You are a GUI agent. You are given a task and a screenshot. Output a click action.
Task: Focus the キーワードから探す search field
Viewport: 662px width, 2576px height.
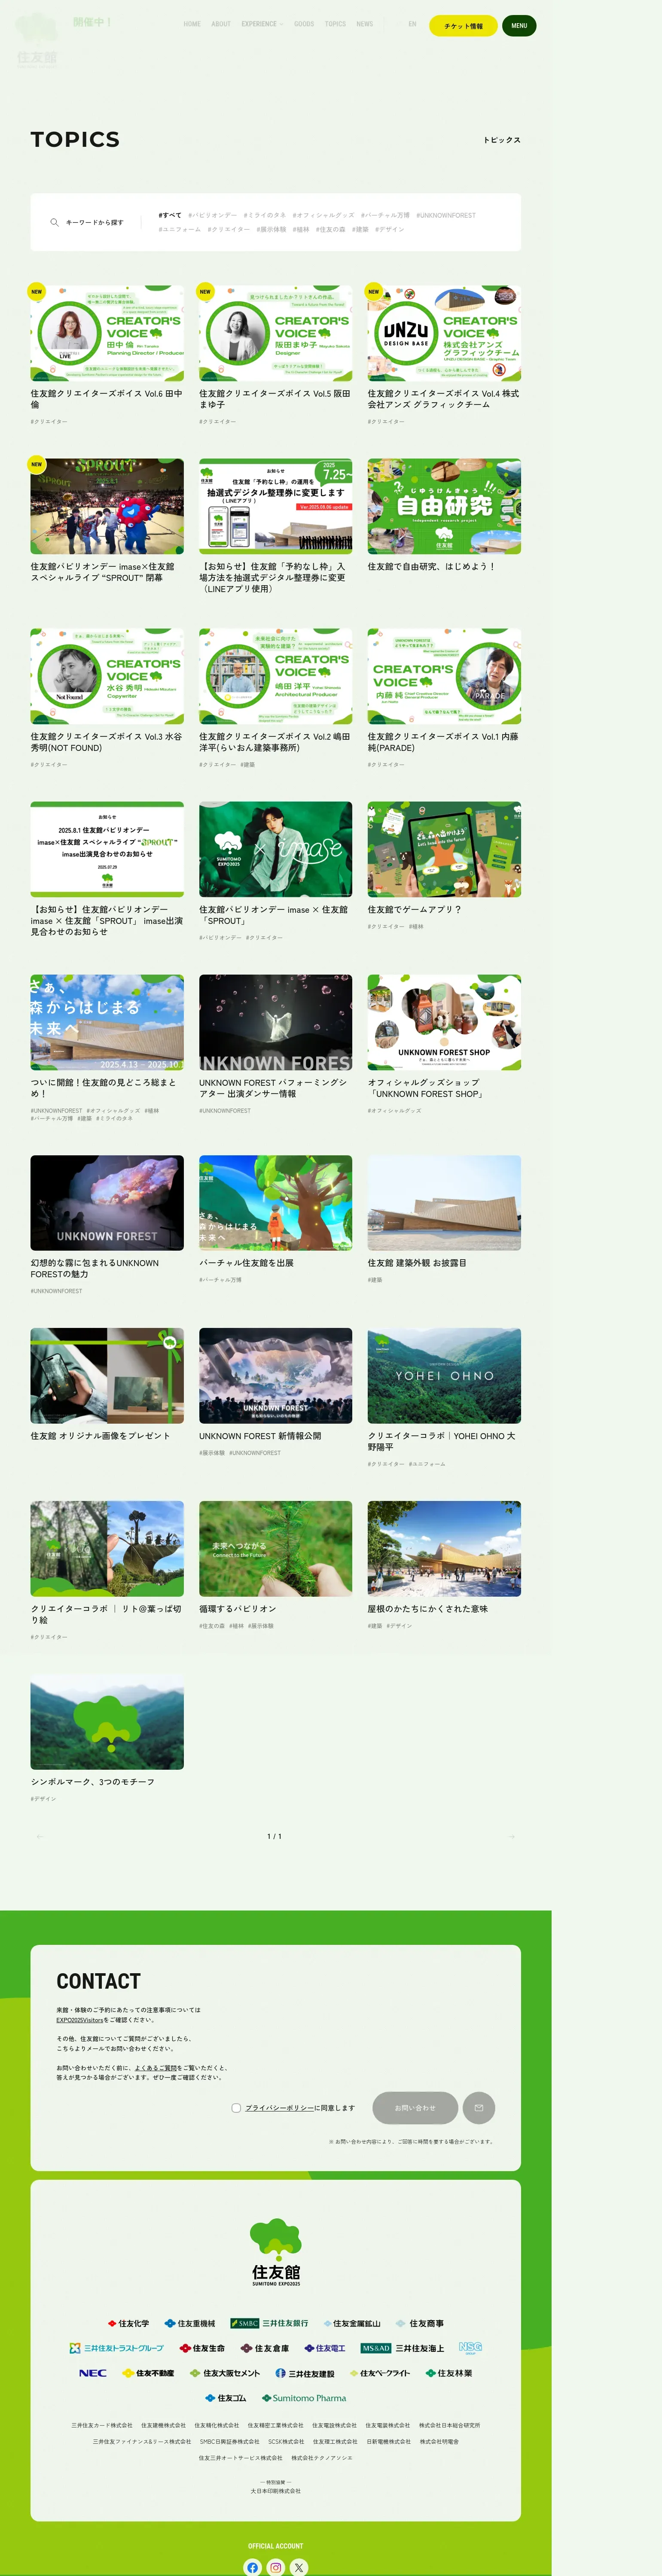tap(95, 222)
